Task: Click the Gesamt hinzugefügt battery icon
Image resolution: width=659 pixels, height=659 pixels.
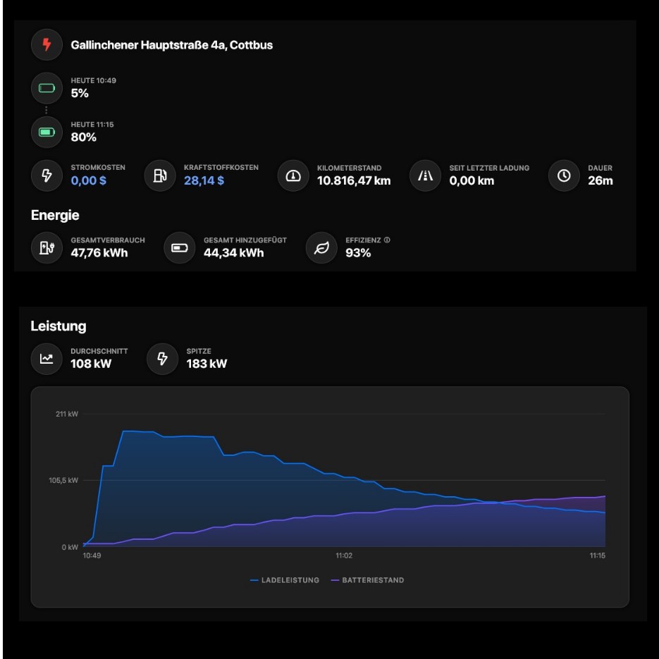Action: [x=180, y=248]
